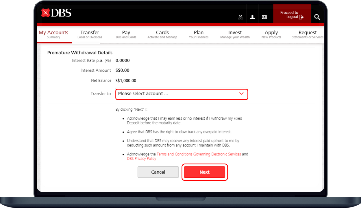Open the messages envelope icon
Image resolution: width=361 pixels, height=208 pixels.
264,17
